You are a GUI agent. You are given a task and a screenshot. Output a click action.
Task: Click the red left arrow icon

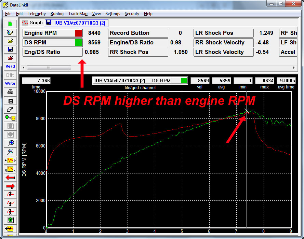click(10, 178)
